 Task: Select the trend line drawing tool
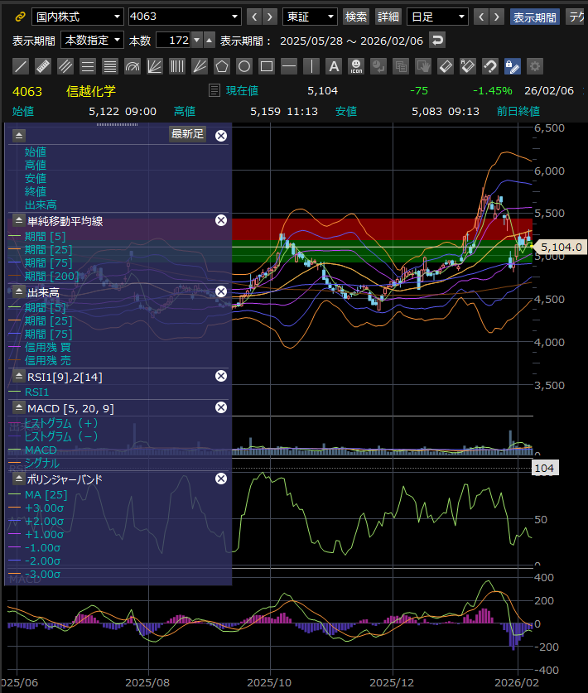(x=21, y=66)
